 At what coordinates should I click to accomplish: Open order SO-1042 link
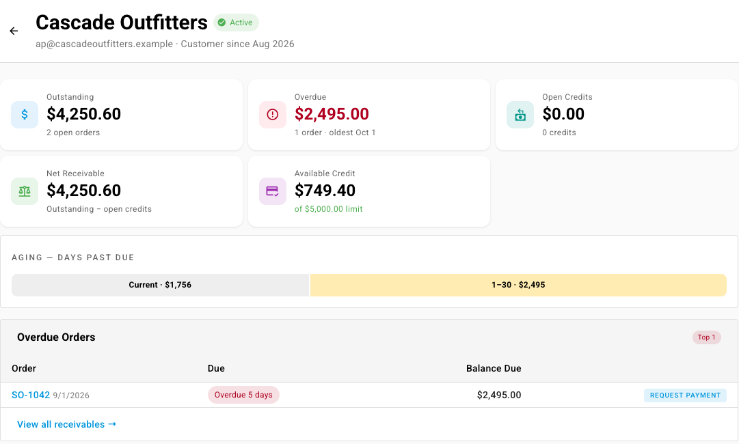31,395
